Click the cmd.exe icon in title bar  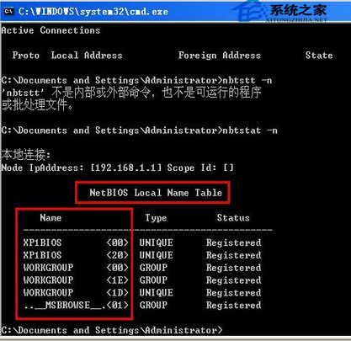[8, 12]
